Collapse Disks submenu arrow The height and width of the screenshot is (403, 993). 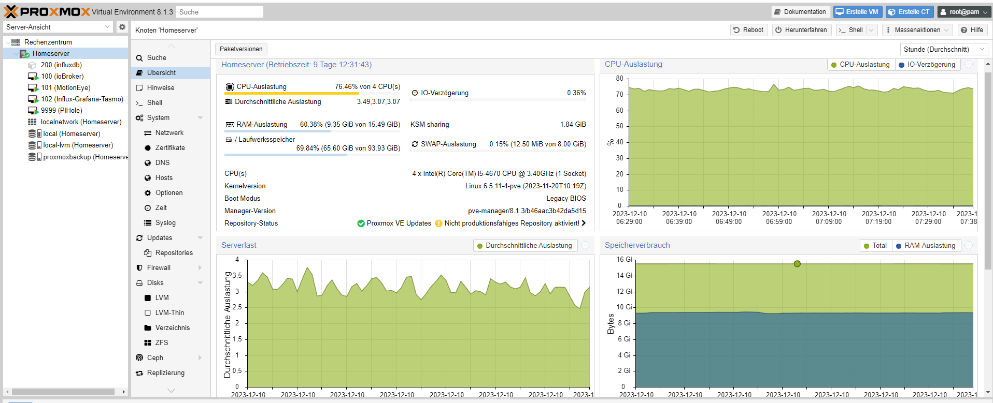click(200, 282)
